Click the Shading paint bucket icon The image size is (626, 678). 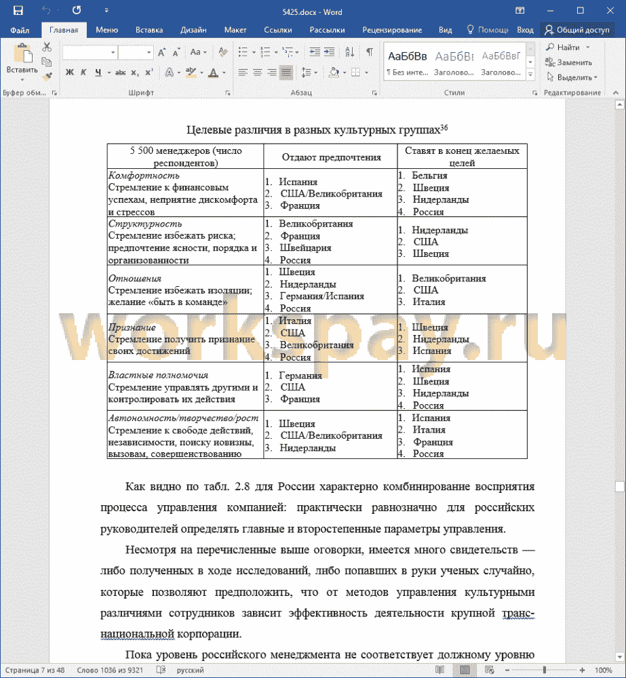pos(334,73)
